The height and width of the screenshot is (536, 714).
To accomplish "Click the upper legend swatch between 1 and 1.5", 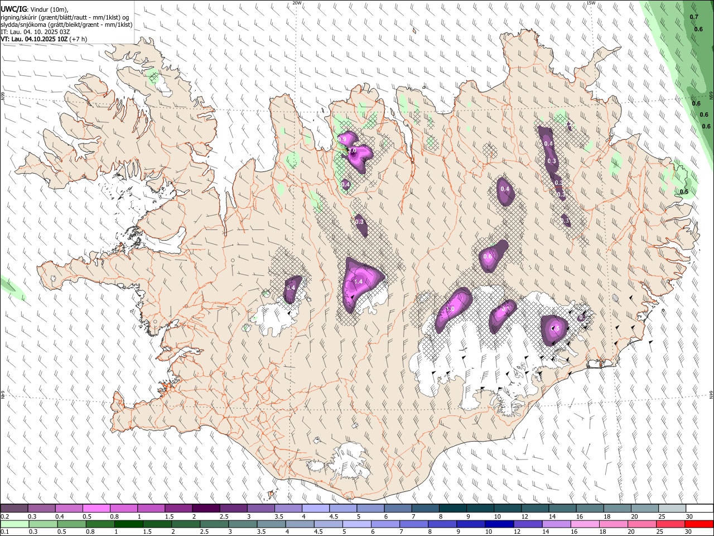I will pyautogui.click(x=151, y=509).
